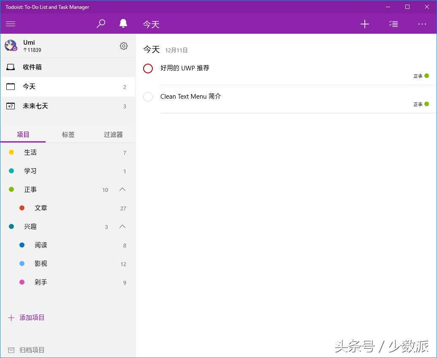Click the 12月11日 date label
The width and height of the screenshot is (437, 358).
click(x=176, y=50)
